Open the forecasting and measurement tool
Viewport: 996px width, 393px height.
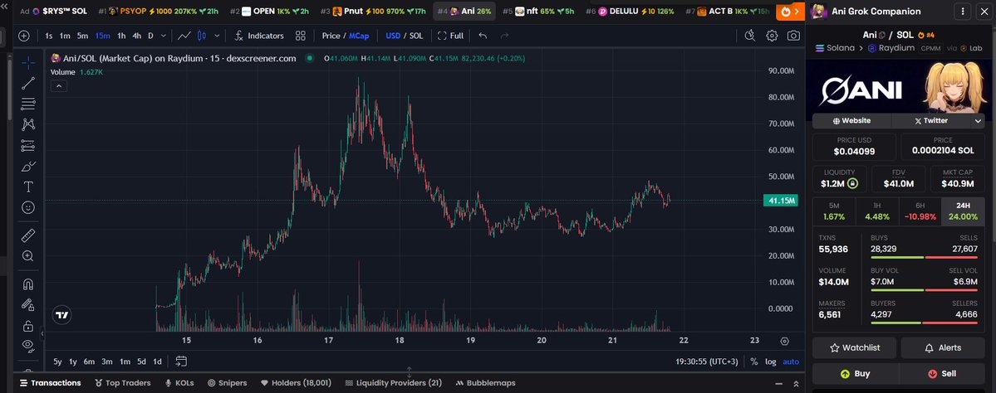pos(28,145)
